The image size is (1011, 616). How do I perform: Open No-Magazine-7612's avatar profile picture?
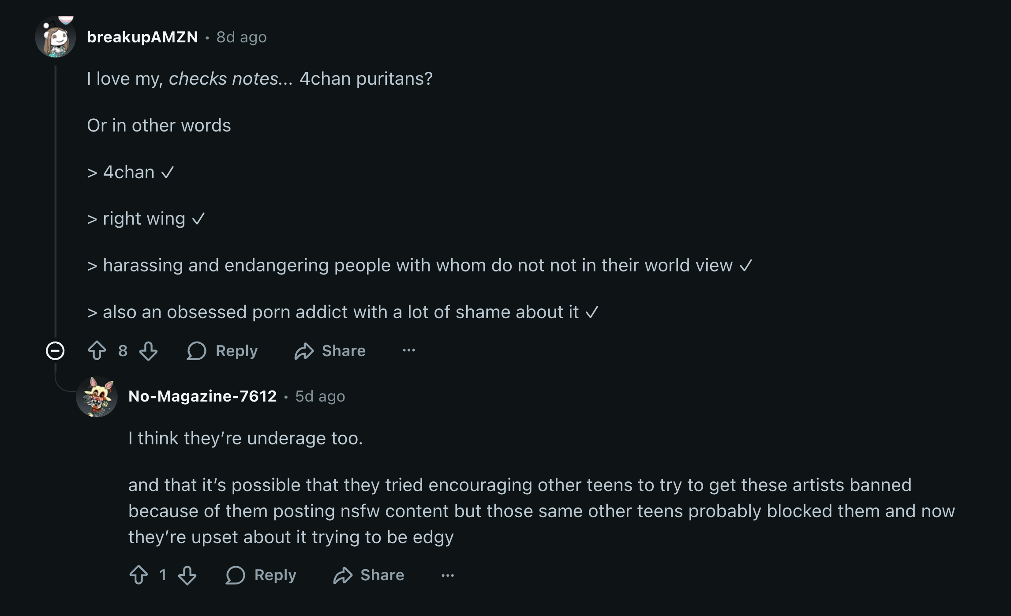tap(97, 396)
